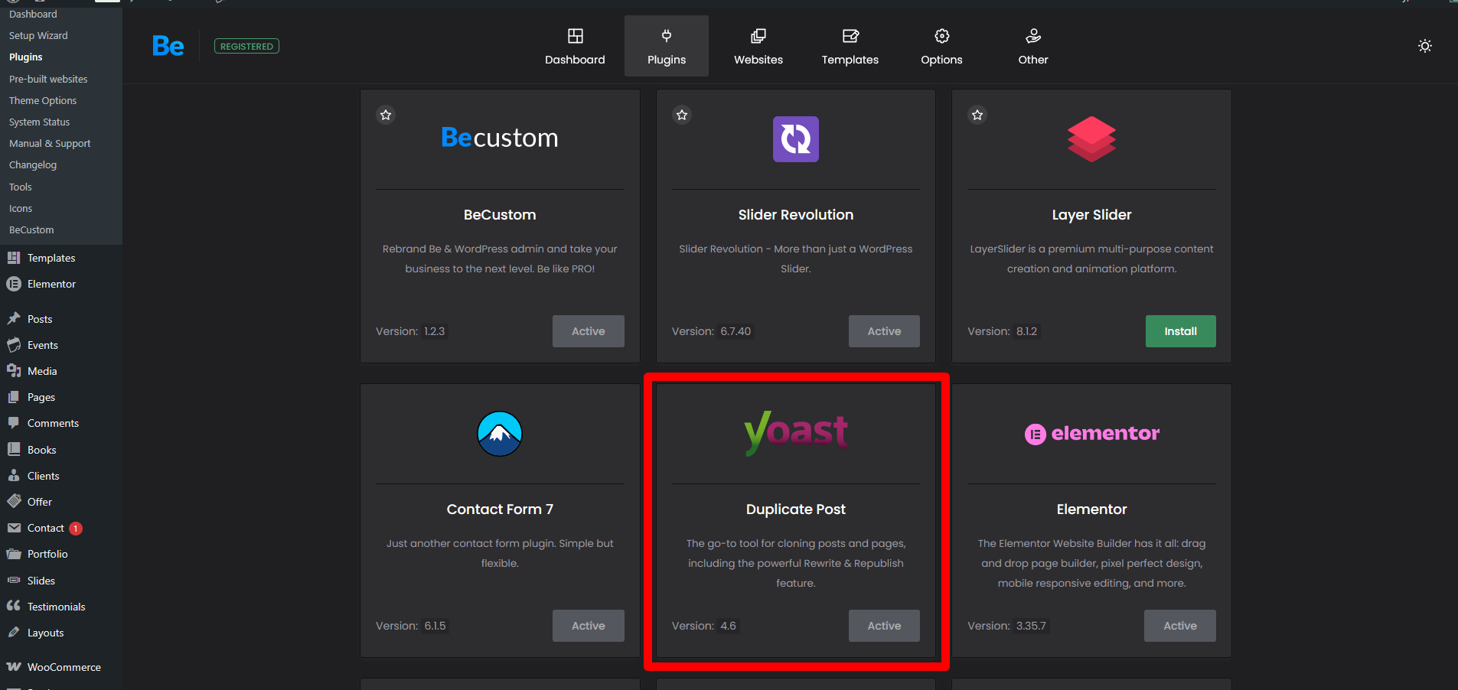
Task: Open WooCommerce from the sidebar
Action: [64, 667]
